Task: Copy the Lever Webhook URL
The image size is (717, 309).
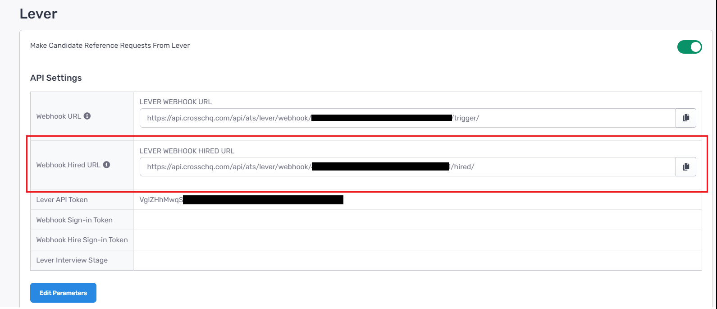Action: (686, 118)
